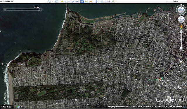The height and width of the screenshot is (109, 187).
Task: Click the 3/2017 date label above slider
Action: (36, 7)
